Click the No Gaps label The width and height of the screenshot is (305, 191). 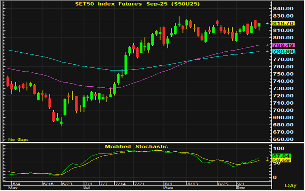click(x=18, y=140)
